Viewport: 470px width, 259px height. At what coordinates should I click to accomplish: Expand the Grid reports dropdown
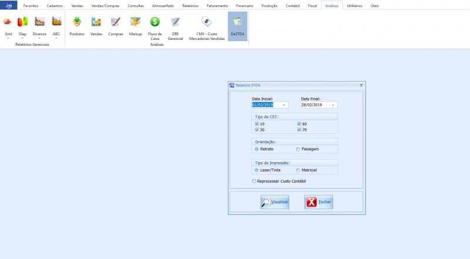click(x=8, y=38)
